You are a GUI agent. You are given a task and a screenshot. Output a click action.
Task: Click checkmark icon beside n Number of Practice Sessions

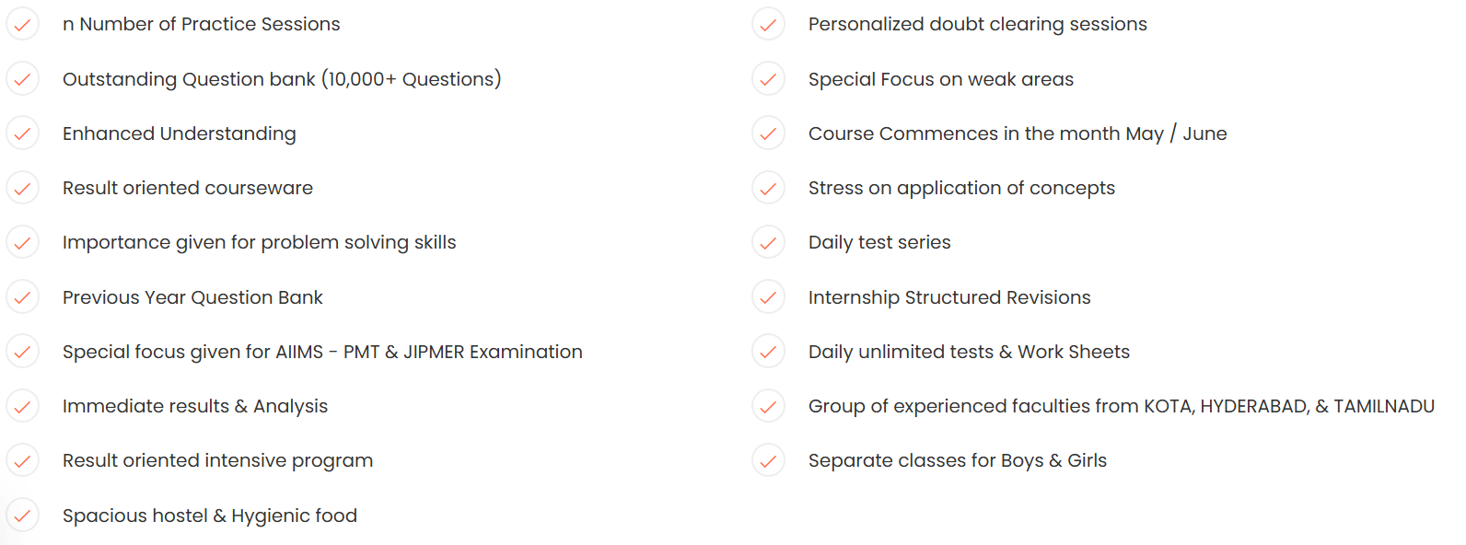(x=22, y=25)
